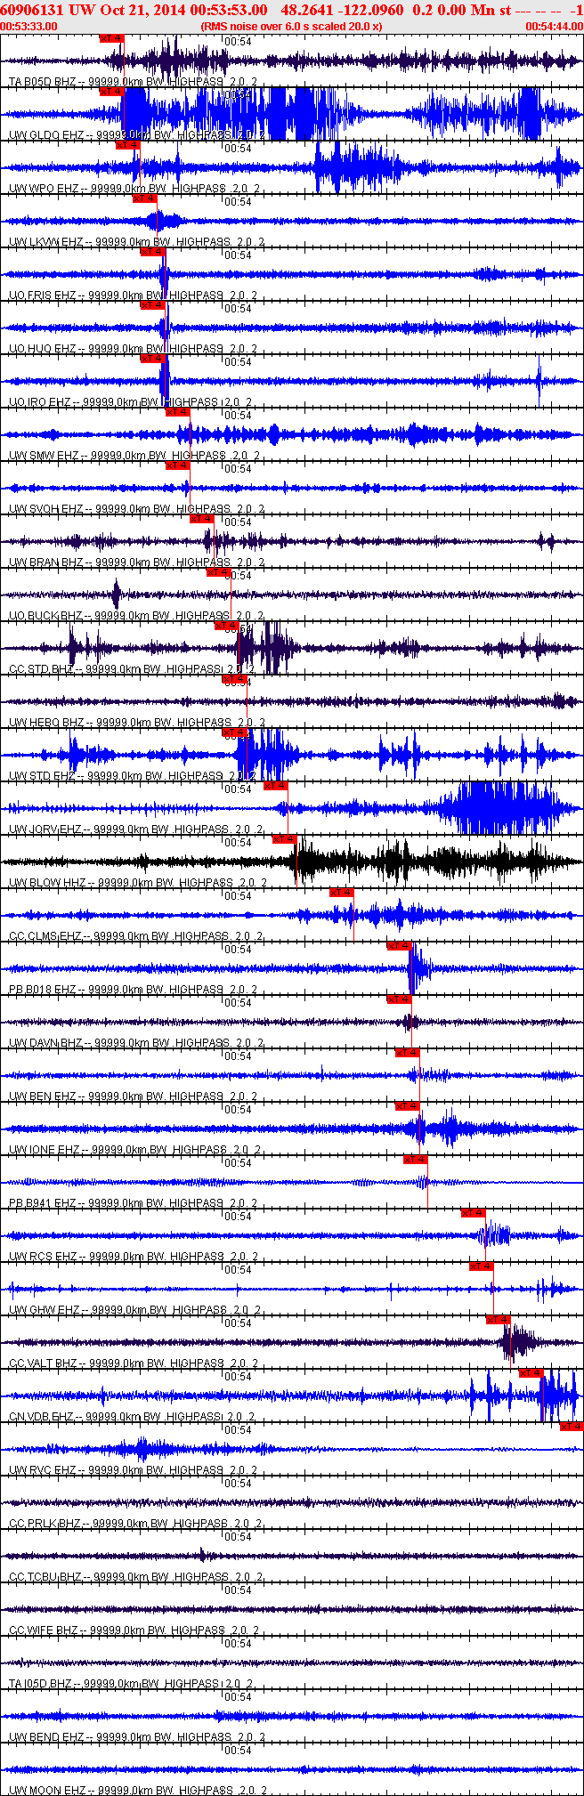
Task: Click the PB B018 EHZ station label
Action: (134, 990)
